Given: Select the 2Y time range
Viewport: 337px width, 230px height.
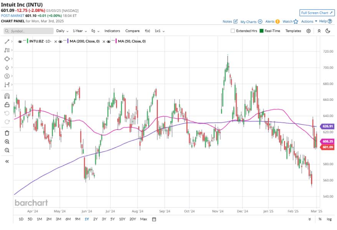Looking at the screenshot, I should pos(96,219).
